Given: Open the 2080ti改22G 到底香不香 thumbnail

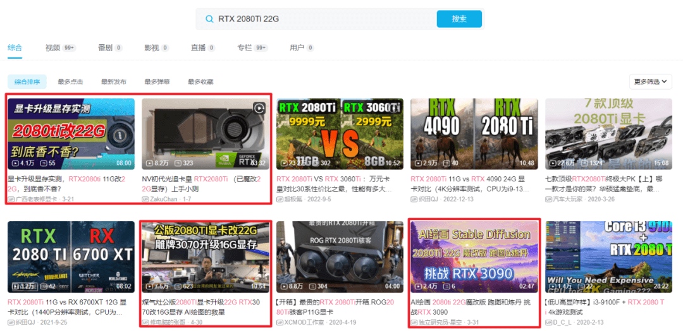Looking at the screenshot, I should (x=71, y=134).
